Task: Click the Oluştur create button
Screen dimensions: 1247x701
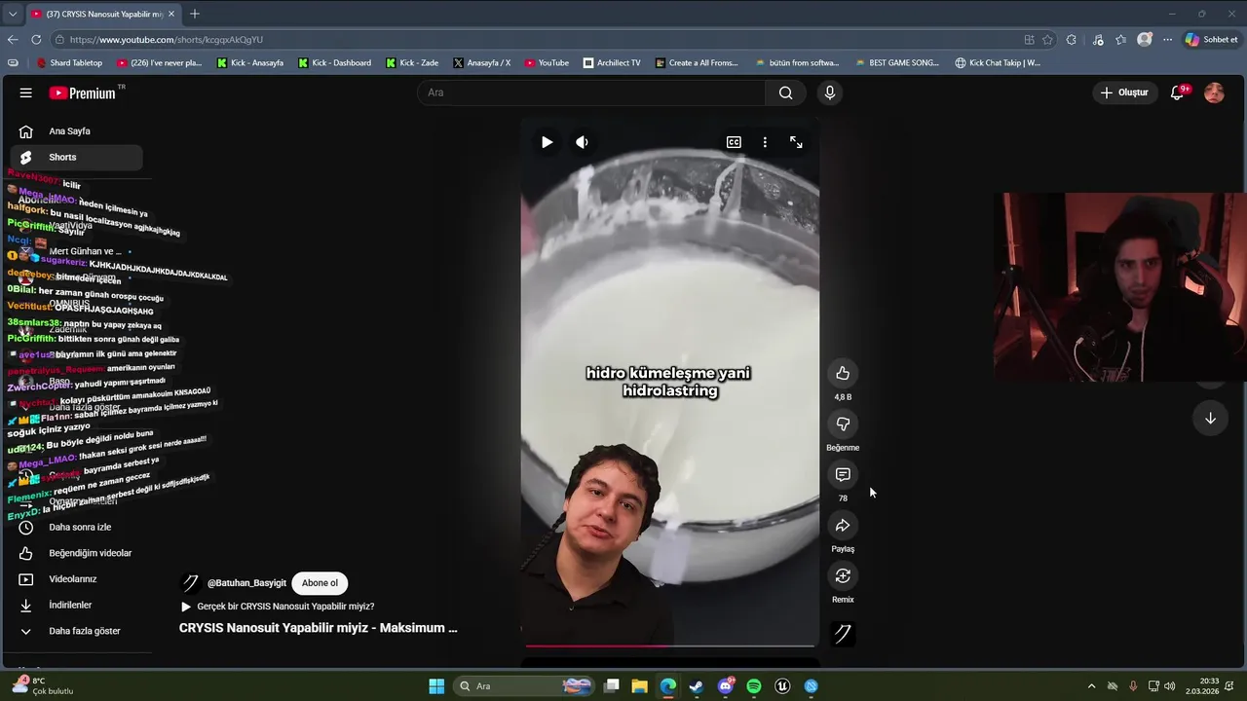Action: (1124, 92)
